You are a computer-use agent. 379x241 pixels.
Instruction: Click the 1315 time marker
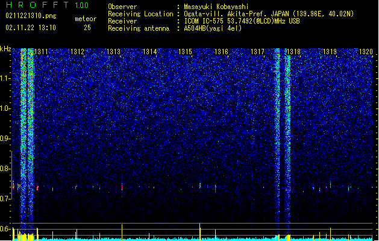coord(185,52)
